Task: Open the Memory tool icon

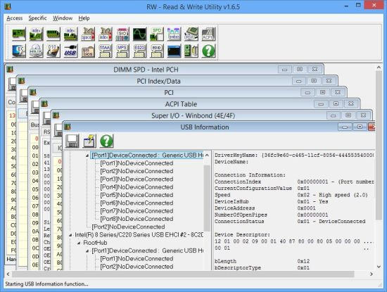Action: (53, 34)
